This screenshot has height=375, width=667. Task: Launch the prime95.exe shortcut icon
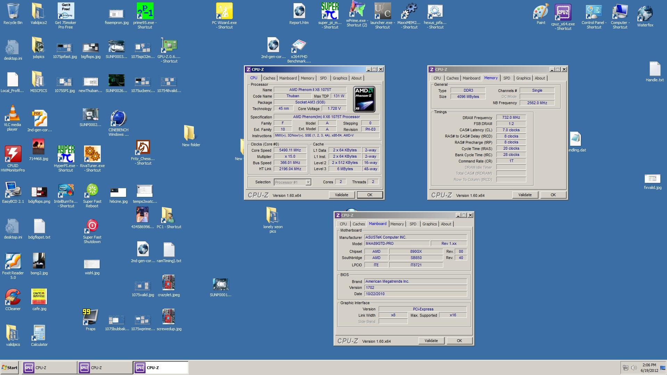click(x=145, y=16)
